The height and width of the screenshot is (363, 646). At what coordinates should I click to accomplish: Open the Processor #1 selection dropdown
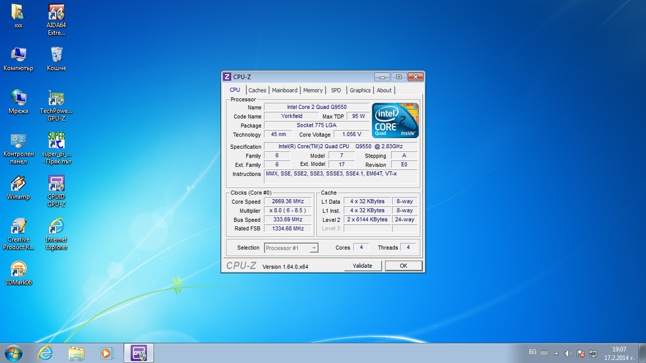tap(291, 248)
